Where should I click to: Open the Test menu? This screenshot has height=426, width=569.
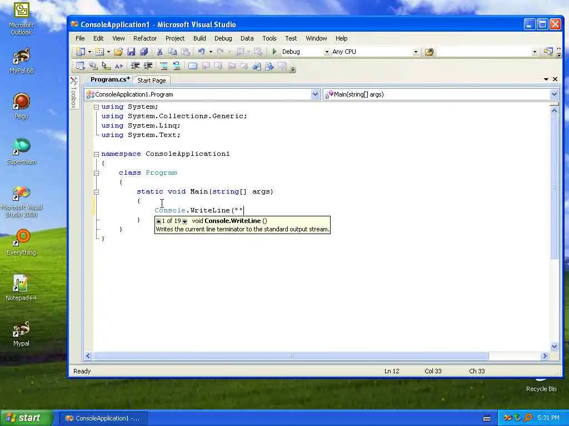(x=291, y=38)
